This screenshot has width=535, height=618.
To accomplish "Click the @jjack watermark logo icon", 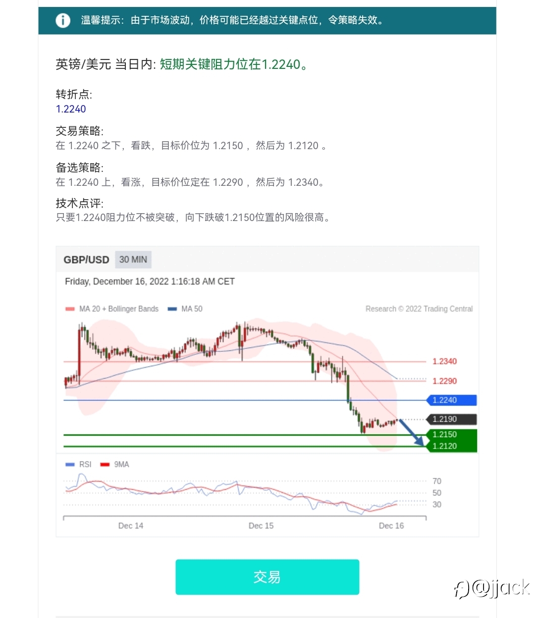I will tap(462, 589).
